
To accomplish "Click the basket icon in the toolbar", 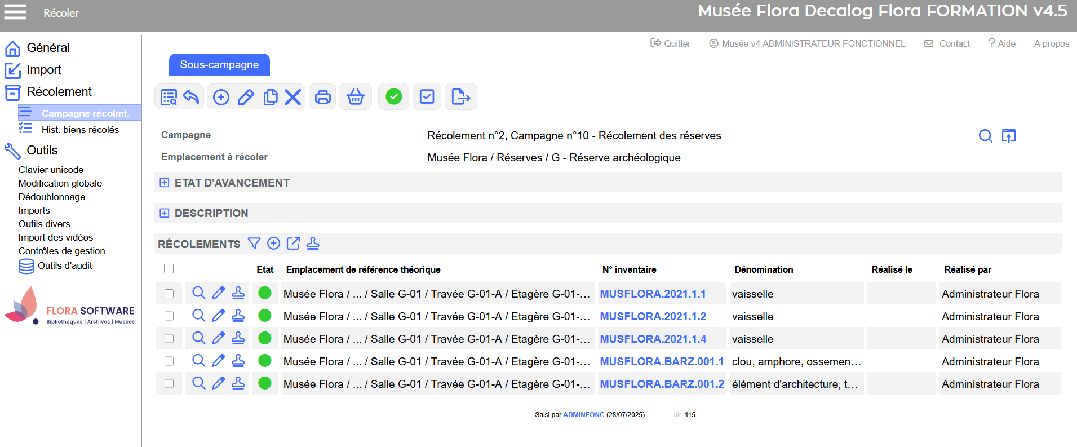I will [355, 97].
